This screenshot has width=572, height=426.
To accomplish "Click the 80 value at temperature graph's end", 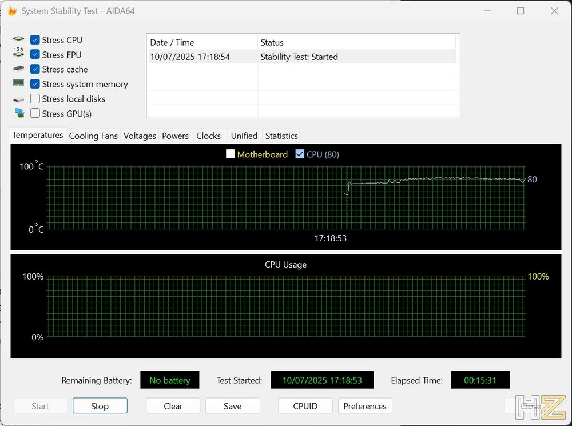I will [532, 179].
